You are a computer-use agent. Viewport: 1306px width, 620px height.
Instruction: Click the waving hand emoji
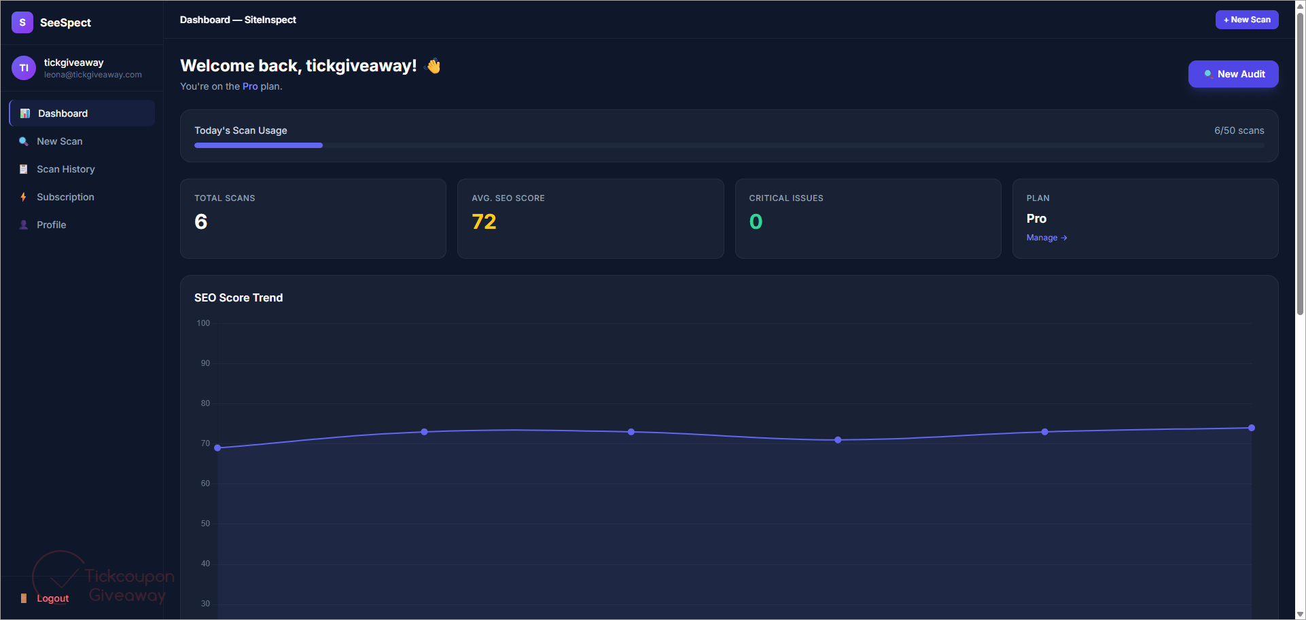click(x=433, y=66)
